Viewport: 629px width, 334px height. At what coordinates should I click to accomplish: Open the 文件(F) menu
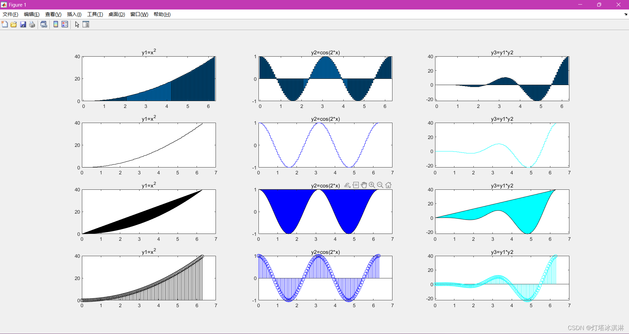(x=10, y=14)
